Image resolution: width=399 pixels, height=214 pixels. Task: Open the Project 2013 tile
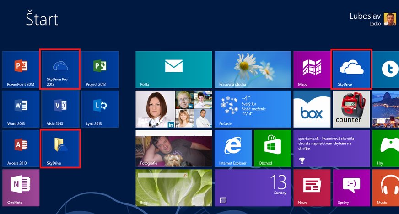[99, 70]
